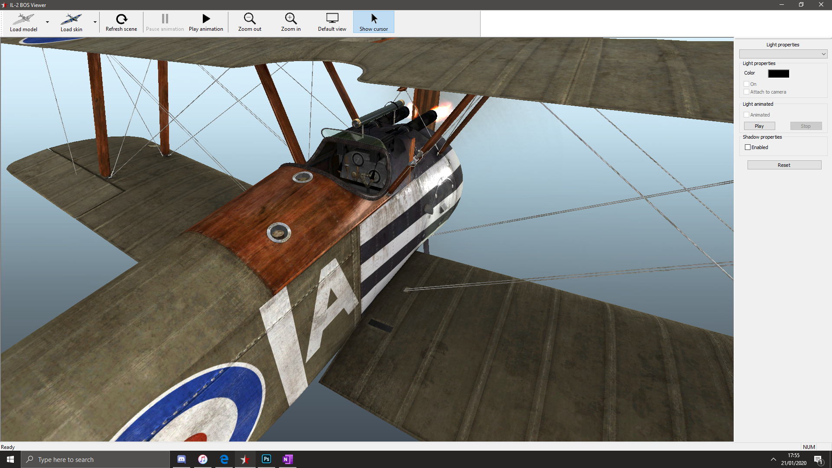
Task: Launch Microsoft Edge from taskbar
Action: (x=224, y=459)
